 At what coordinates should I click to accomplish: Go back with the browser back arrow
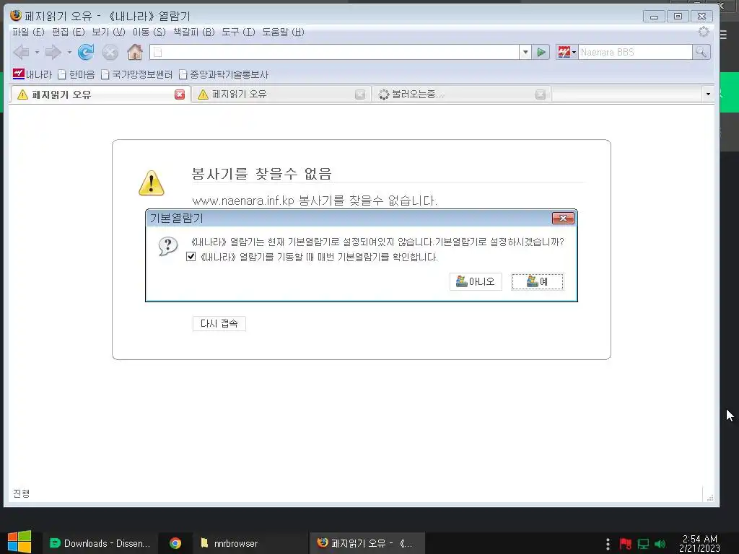[x=21, y=52]
